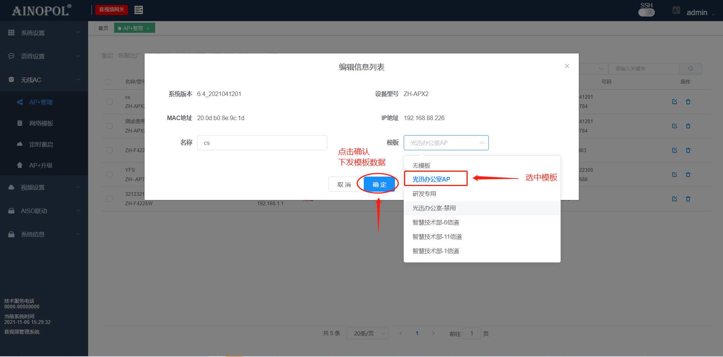Click the 确定 confirm button

pos(379,185)
